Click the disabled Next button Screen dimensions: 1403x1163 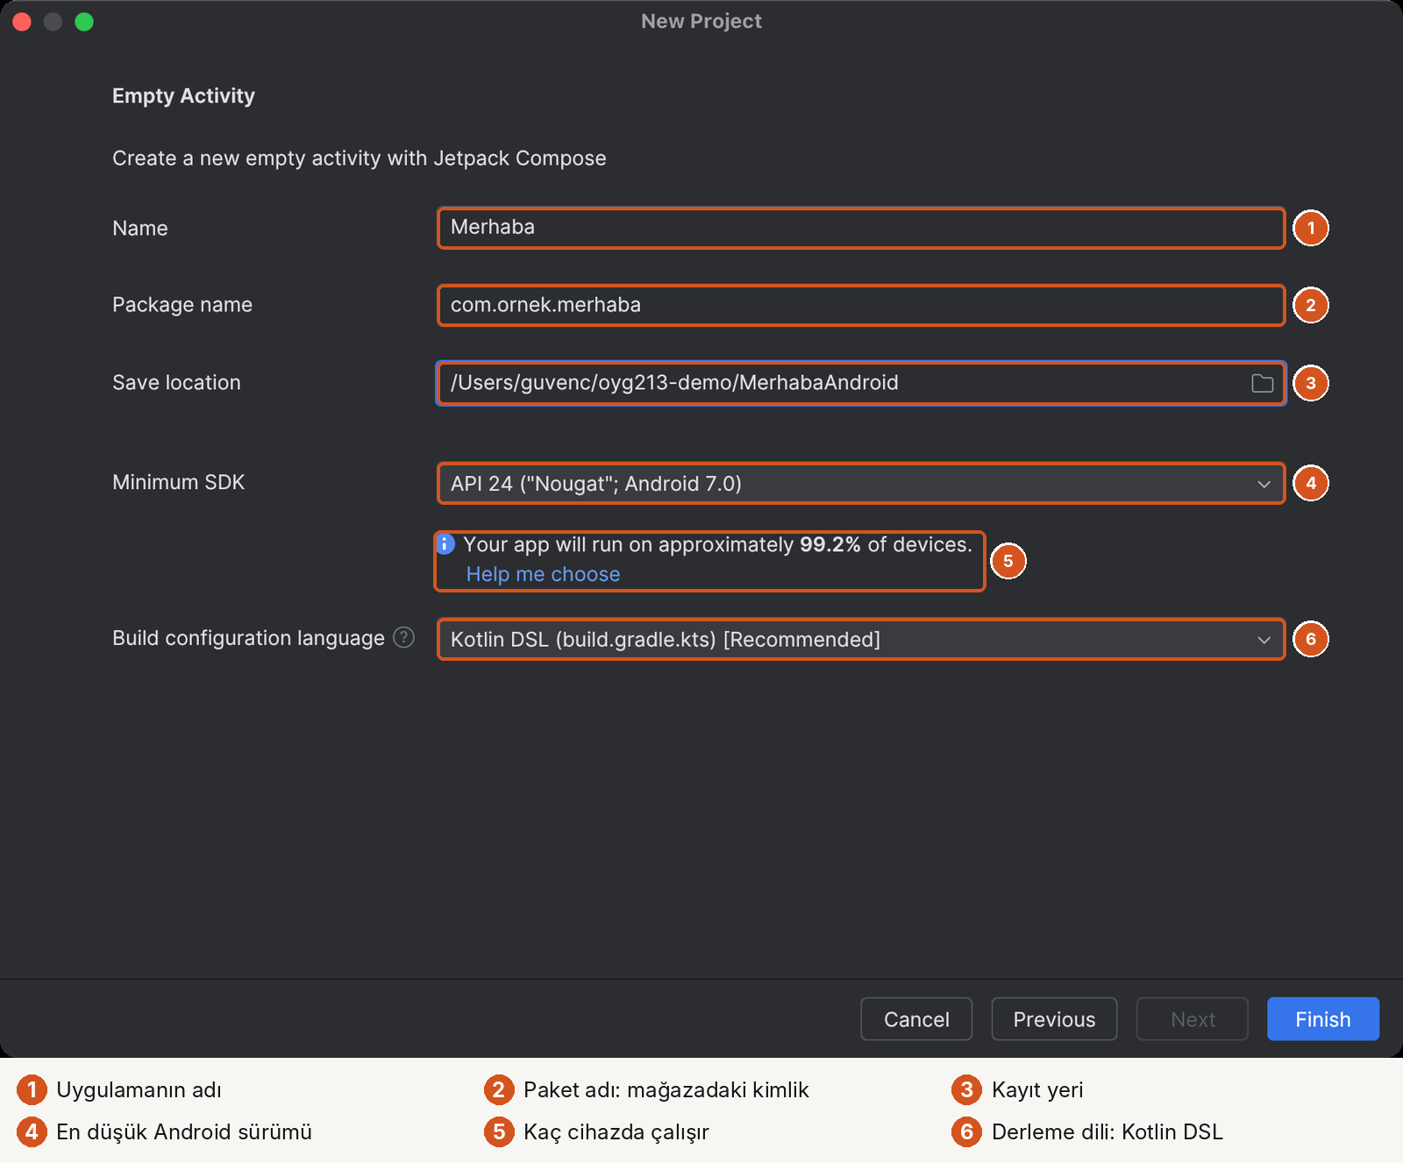[1193, 1019]
